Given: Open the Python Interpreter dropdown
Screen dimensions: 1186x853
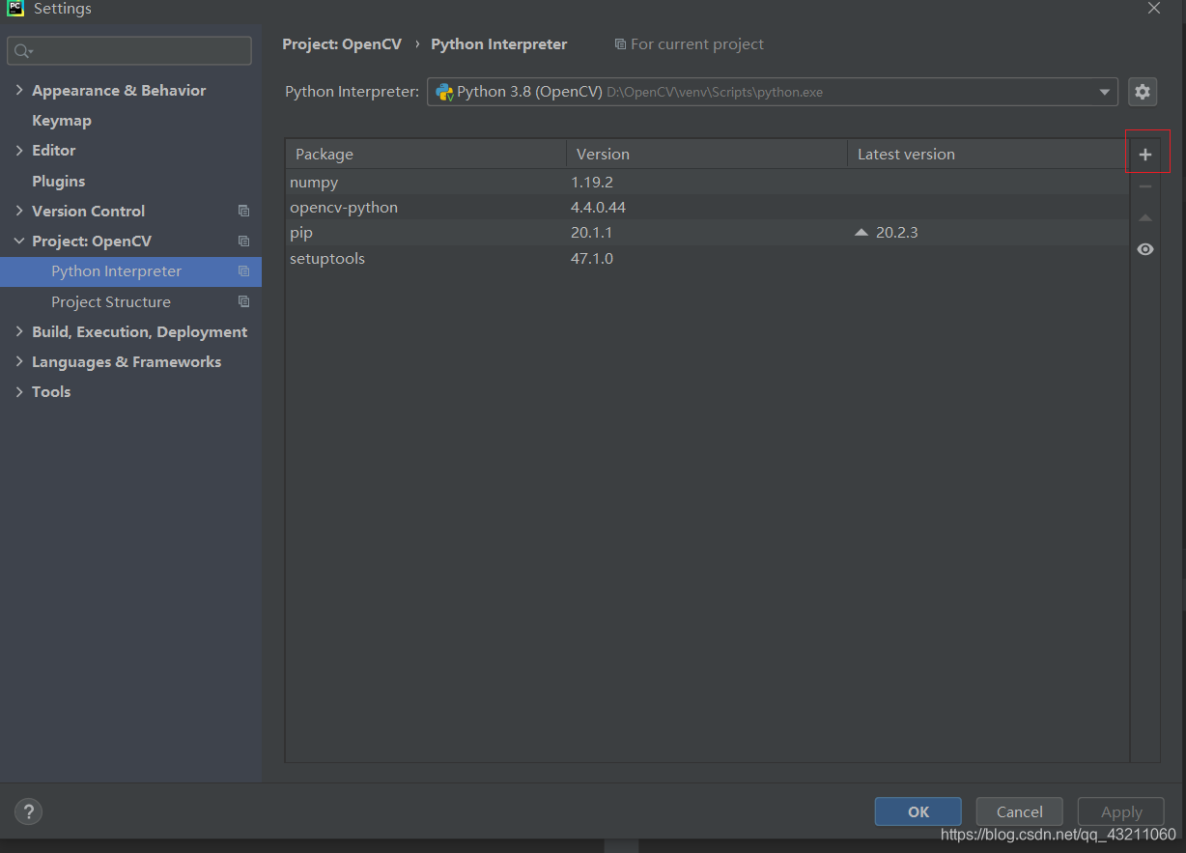Looking at the screenshot, I should (x=773, y=92).
